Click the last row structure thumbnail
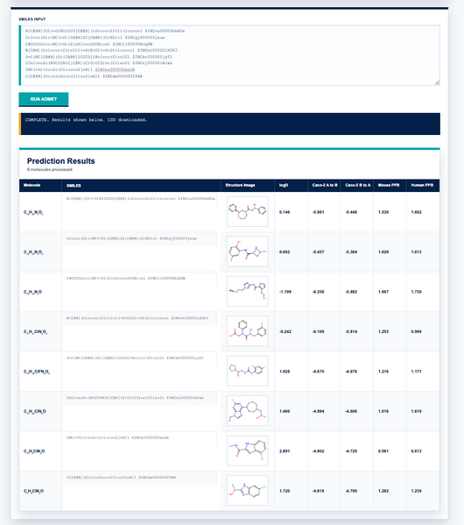Screen dimensions: 464x525 (x=248, y=491)
